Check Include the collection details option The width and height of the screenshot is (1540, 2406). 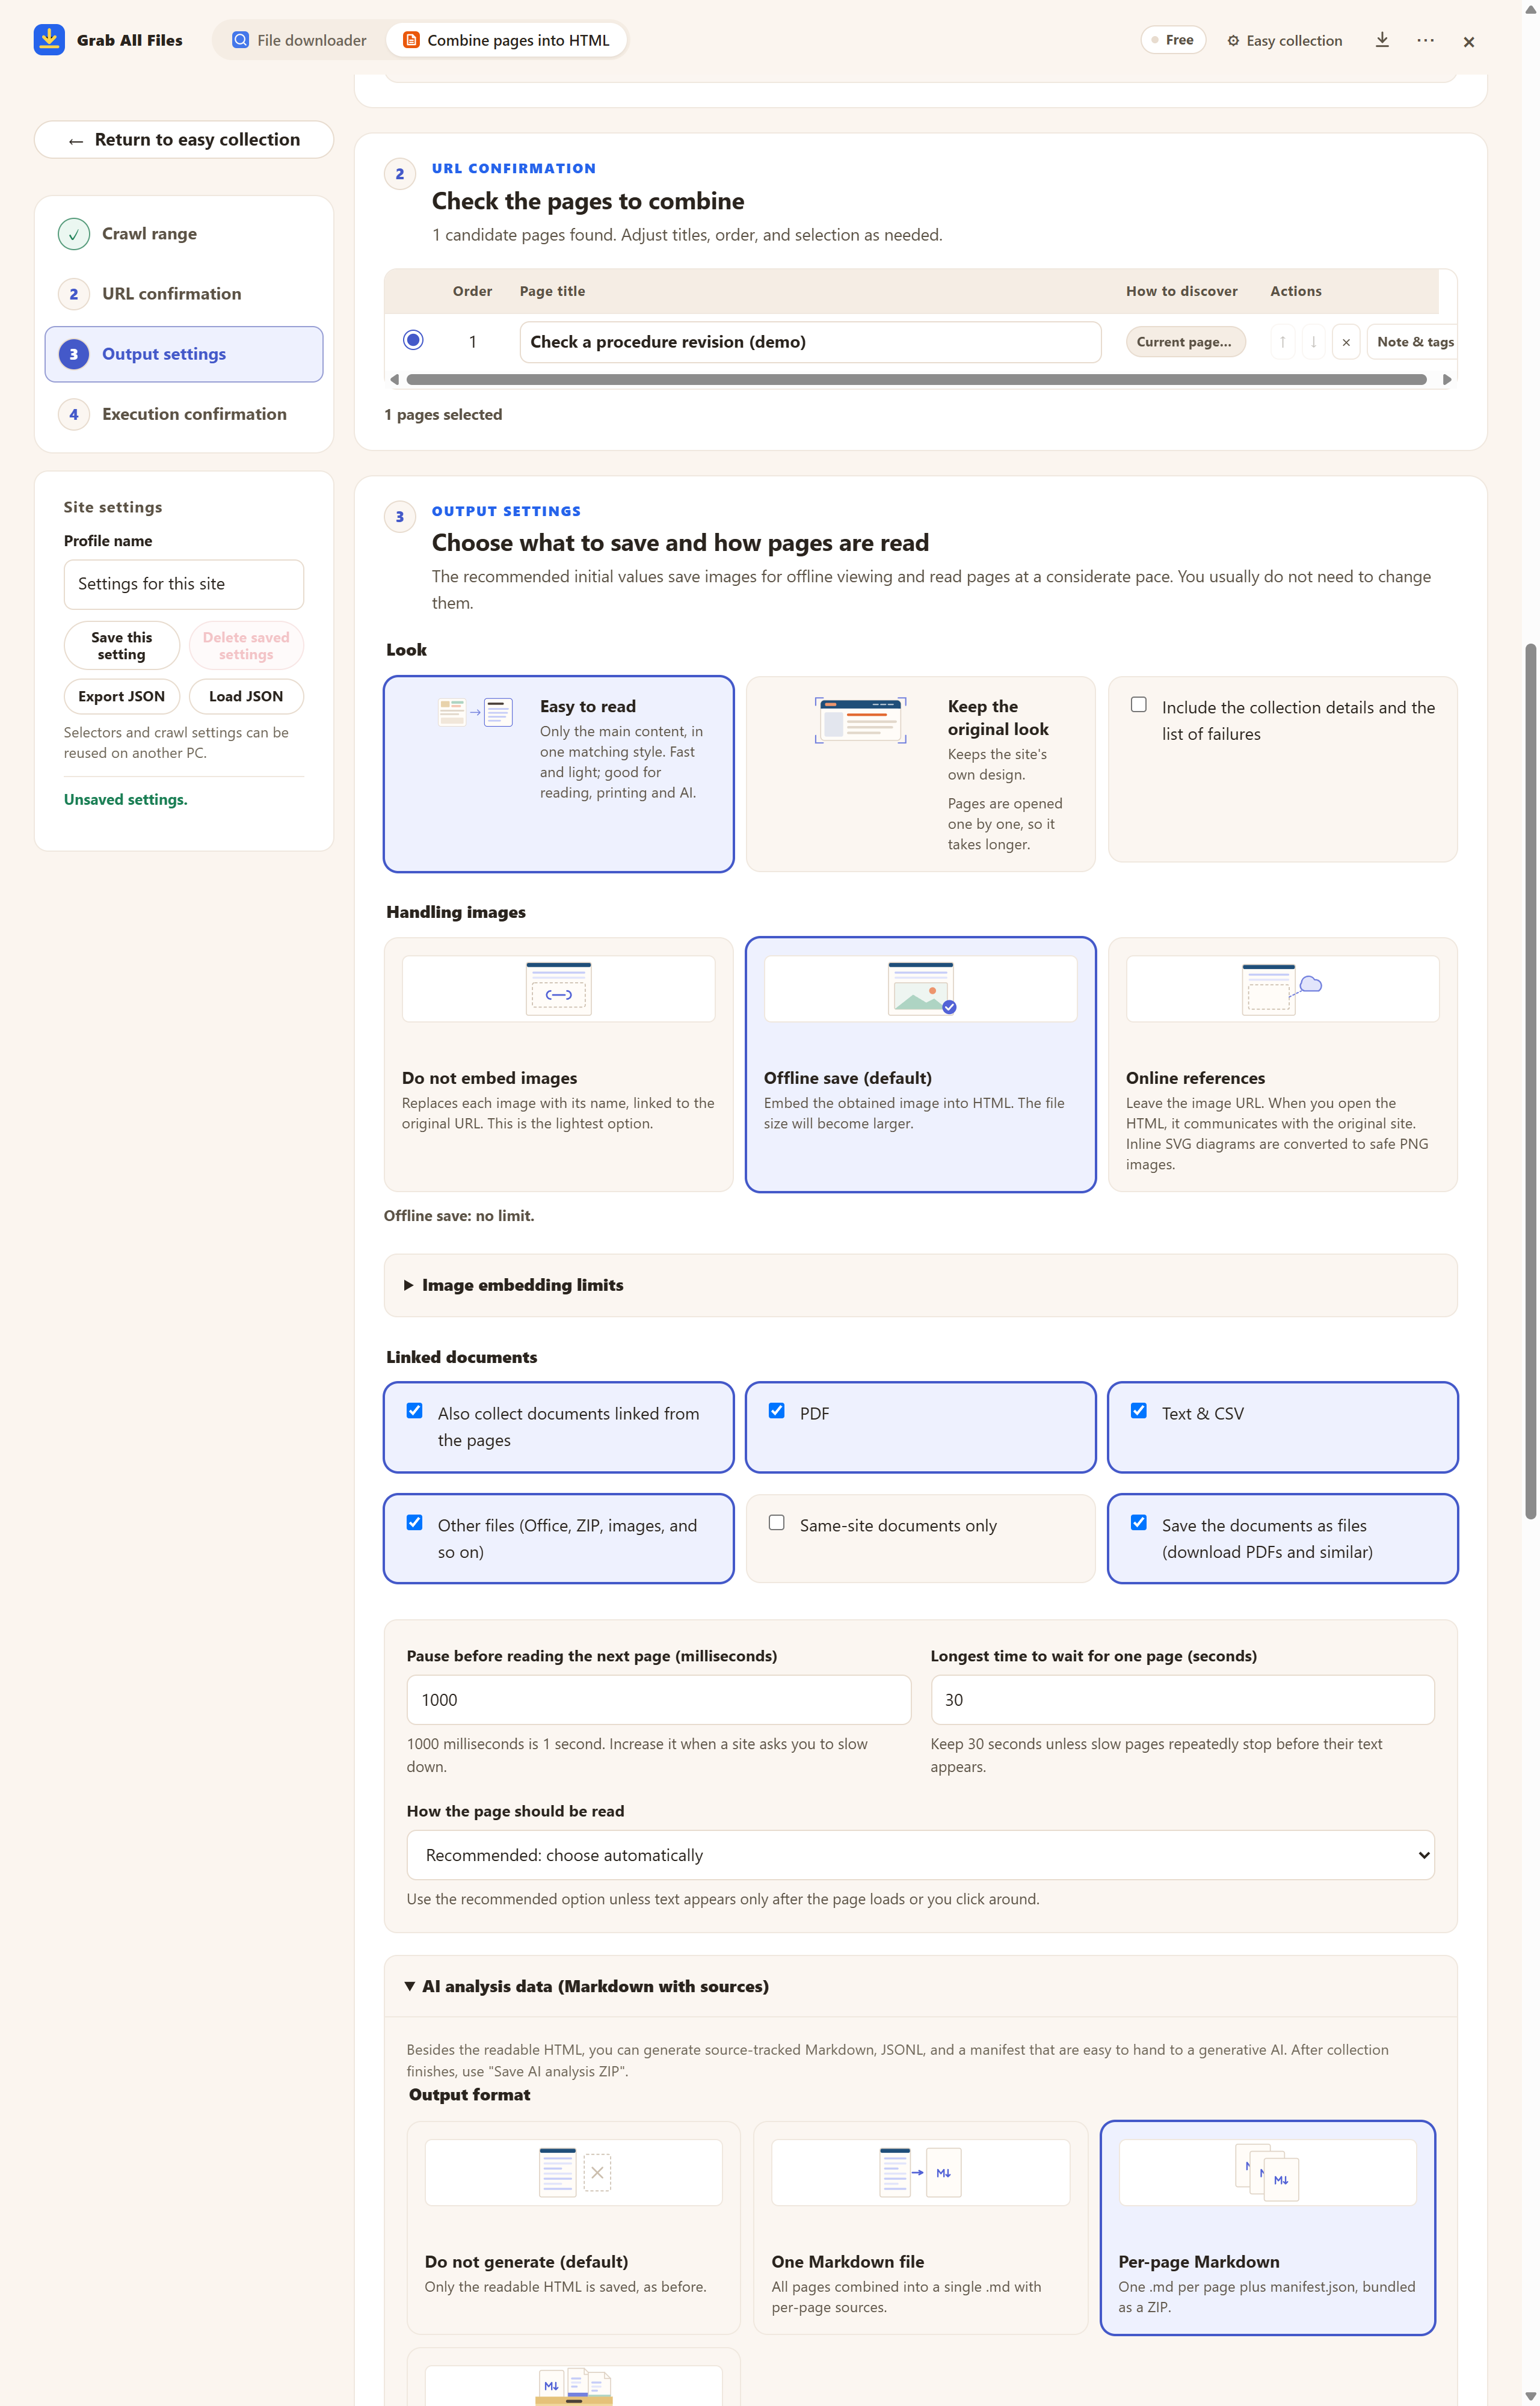click(x=1138, y=705)
